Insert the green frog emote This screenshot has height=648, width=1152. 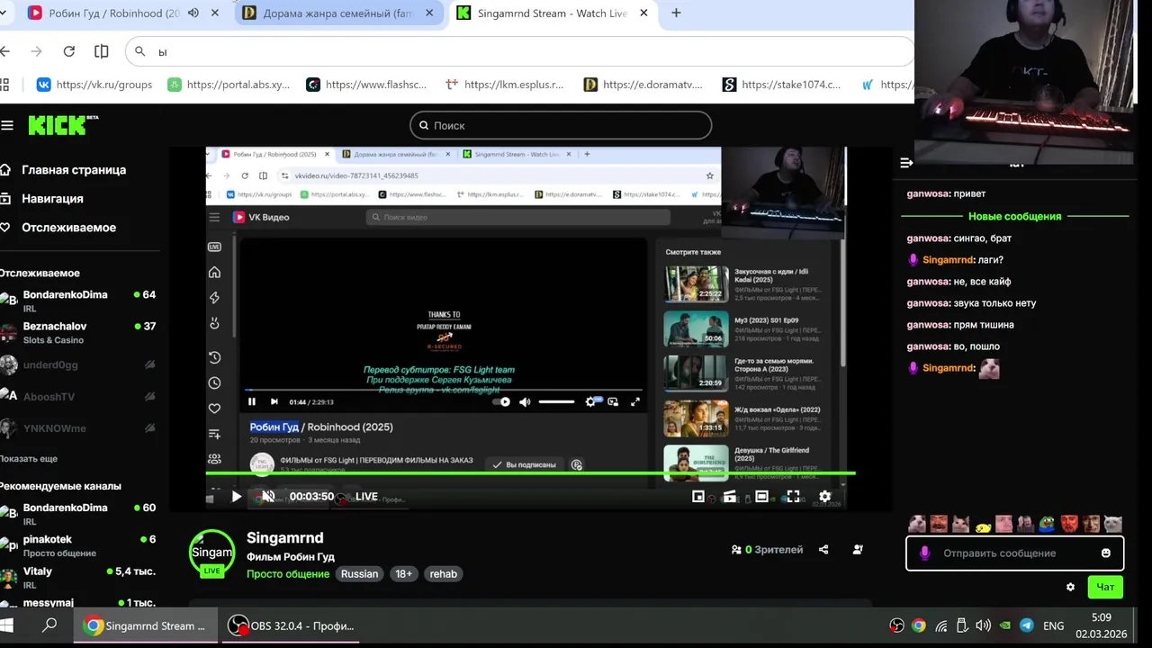click(1047, 524)
